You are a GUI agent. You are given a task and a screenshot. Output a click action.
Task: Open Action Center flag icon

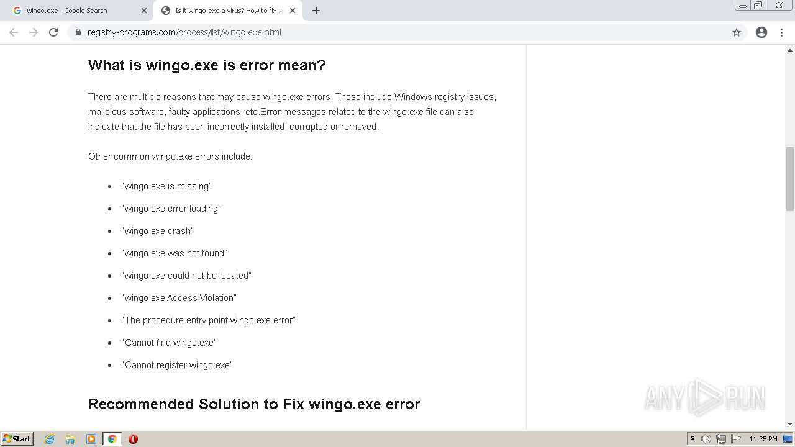pos(736,439)
